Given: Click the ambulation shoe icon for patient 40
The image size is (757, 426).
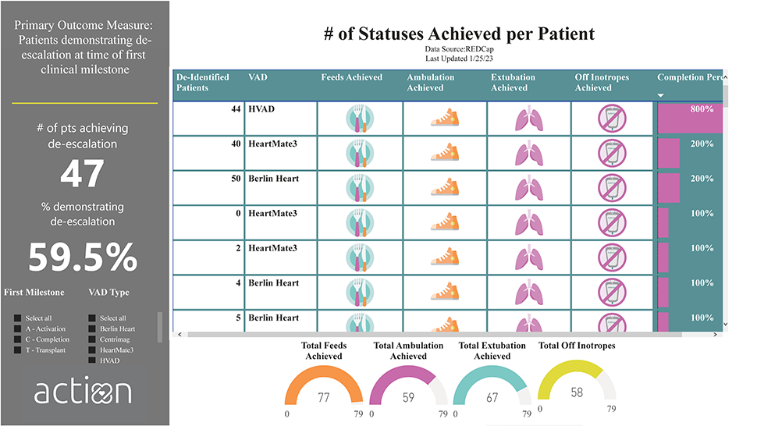Looking at the screenshot, I should [x=443, y=154].
